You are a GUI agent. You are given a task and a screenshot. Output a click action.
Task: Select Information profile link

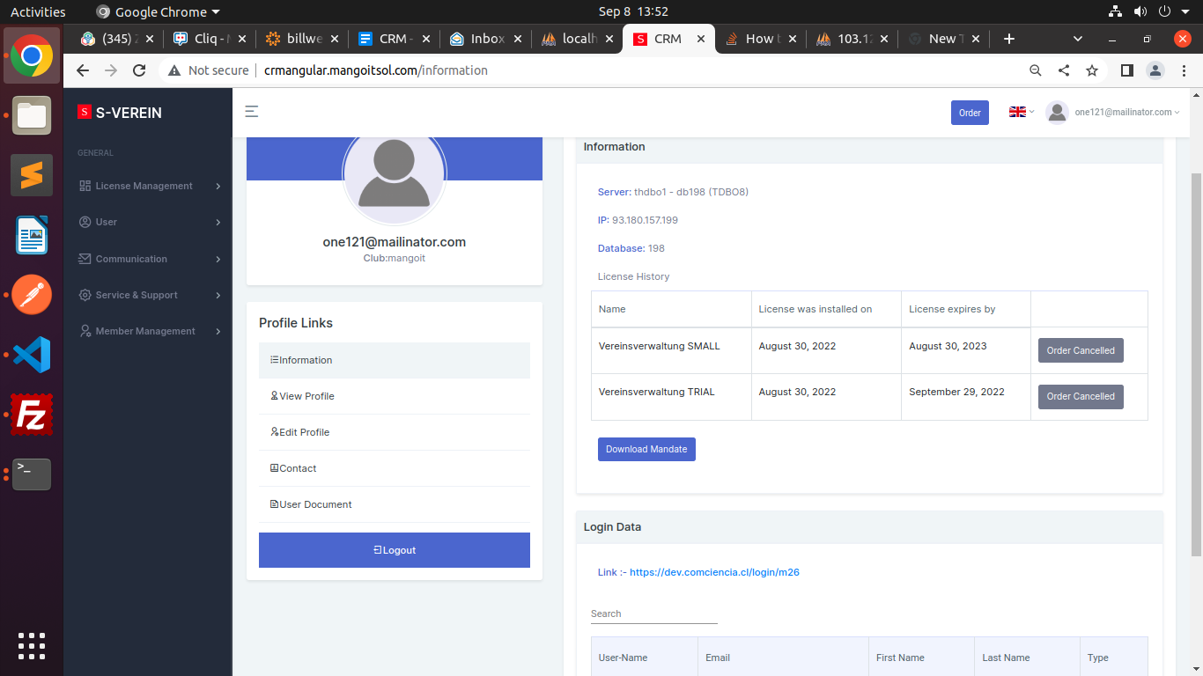click(395, 360)
